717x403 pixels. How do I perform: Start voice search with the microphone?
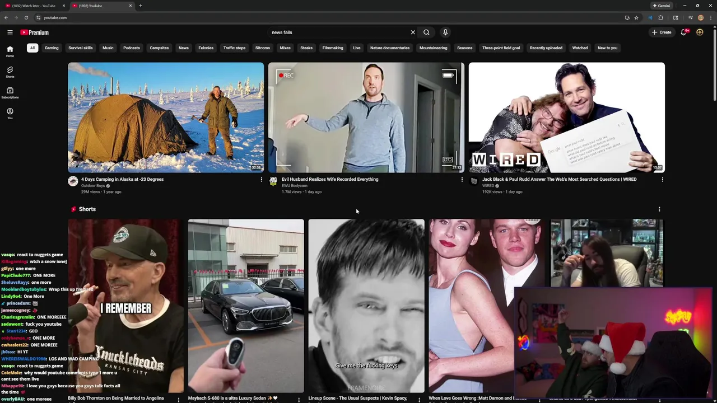[445, 32]
